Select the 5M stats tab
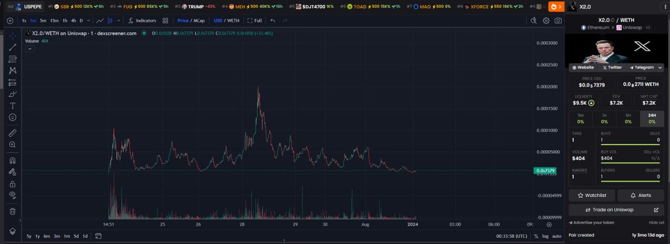670x244 pixels. pos(581,118)
